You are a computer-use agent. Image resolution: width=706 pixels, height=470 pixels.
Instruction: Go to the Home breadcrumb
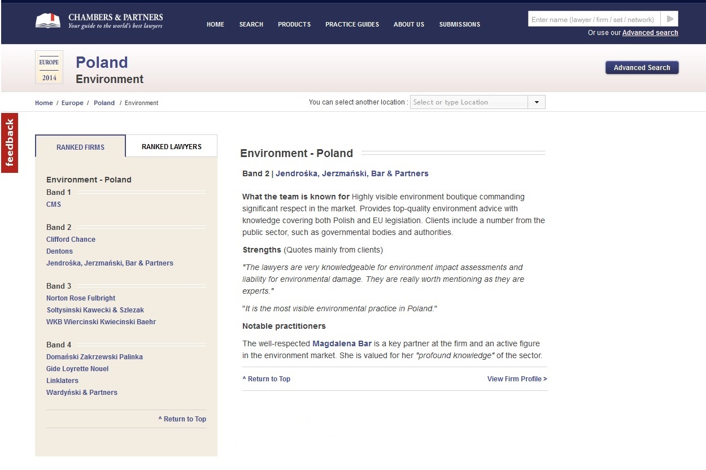(44, 103)
